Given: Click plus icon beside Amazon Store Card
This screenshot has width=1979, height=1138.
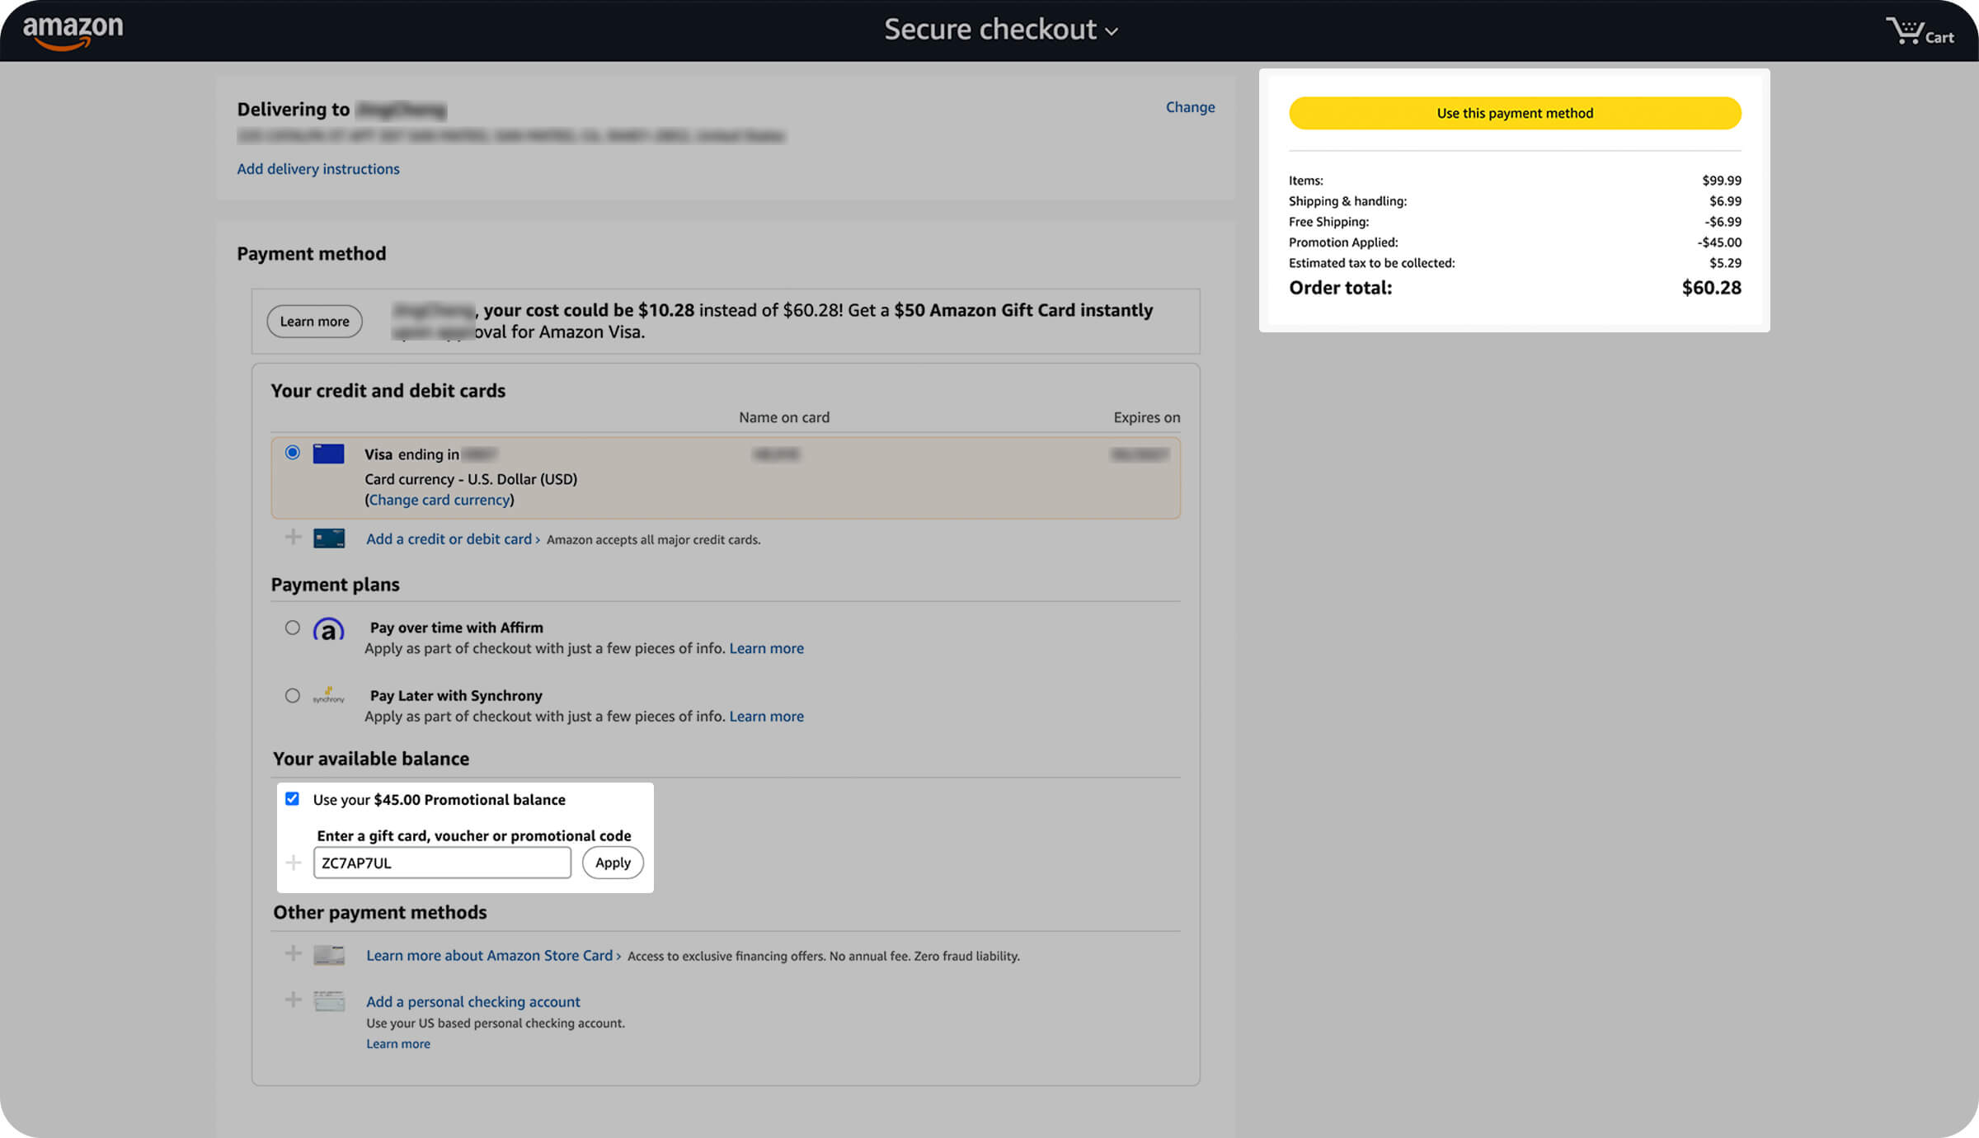Looking at the screenshot, I should coord(293,954).
